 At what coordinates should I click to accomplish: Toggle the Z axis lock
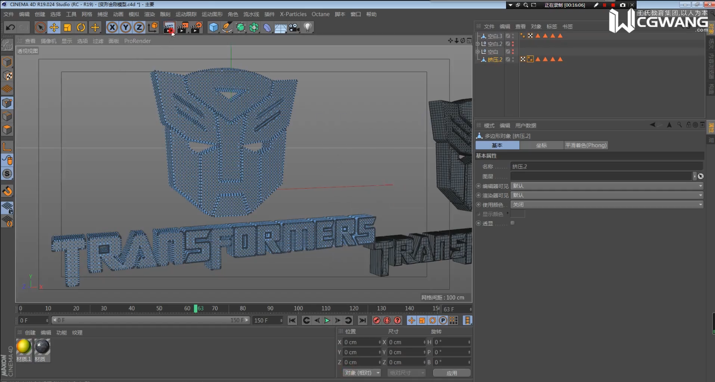[x=139, y=27]
